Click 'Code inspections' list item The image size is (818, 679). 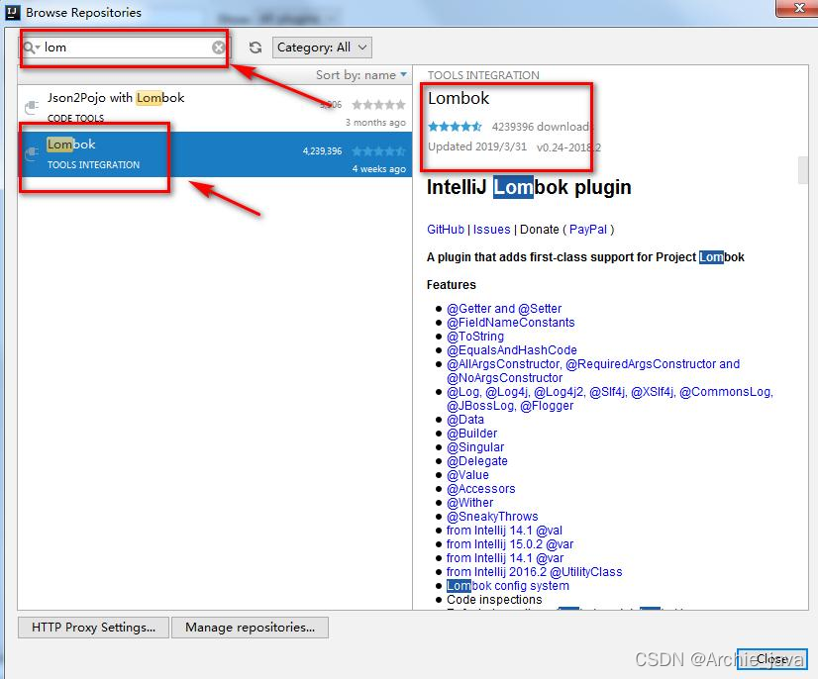pyautogui.click(x=494, y=600)
